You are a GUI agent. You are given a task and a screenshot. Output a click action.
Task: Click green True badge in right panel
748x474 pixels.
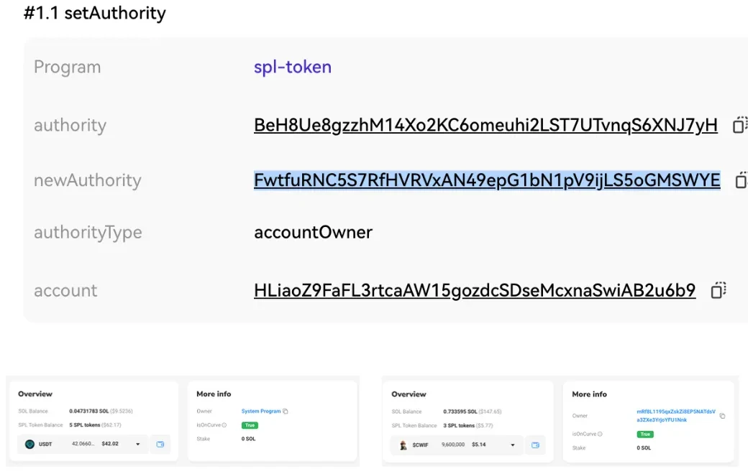[x=645, y=434]
